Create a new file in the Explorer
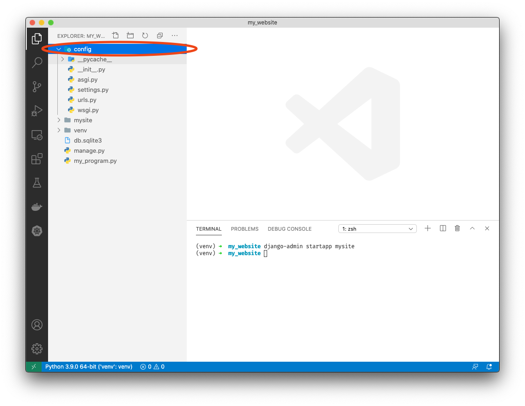 point(115,35)
